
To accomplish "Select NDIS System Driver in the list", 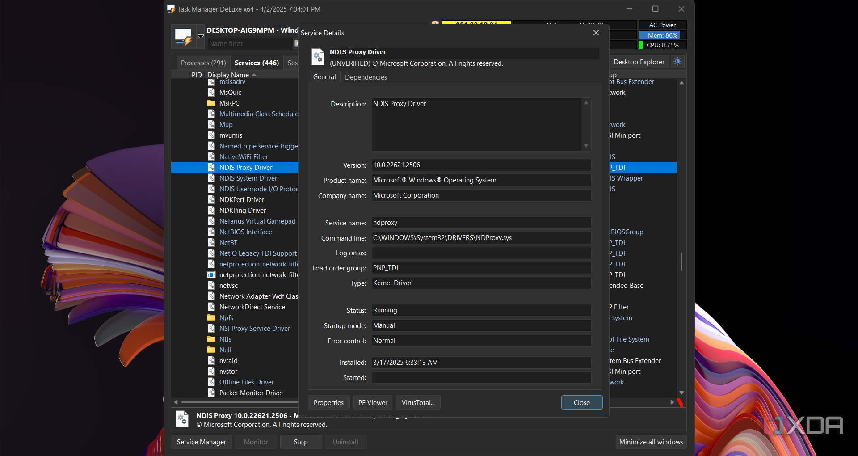I will 248,178.
